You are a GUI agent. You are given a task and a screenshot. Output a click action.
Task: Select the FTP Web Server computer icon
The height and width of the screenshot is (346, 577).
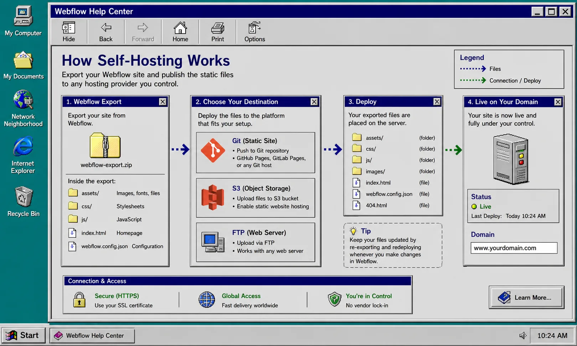(213, 242)
